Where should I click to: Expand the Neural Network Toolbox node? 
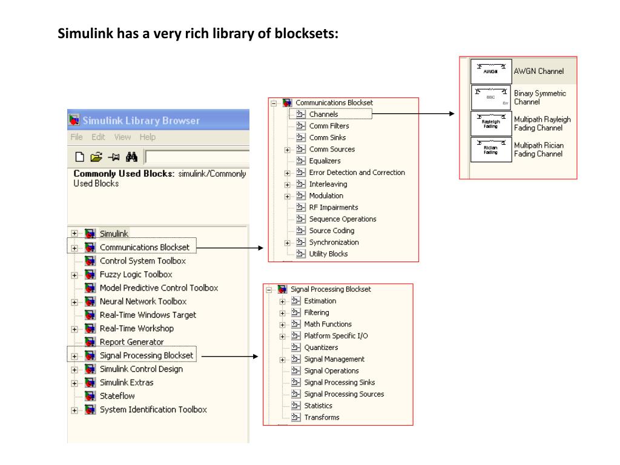[x=74, y=302]
